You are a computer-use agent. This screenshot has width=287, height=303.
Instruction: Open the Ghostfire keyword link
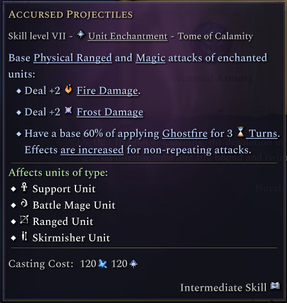(x=185, y=133)
